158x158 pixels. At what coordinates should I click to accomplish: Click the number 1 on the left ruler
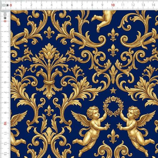[5, 31]
